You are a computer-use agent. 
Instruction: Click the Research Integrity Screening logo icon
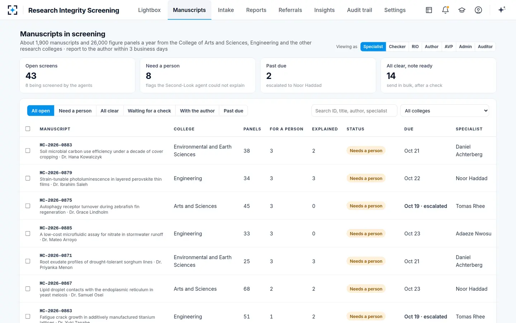click(13, 10)
